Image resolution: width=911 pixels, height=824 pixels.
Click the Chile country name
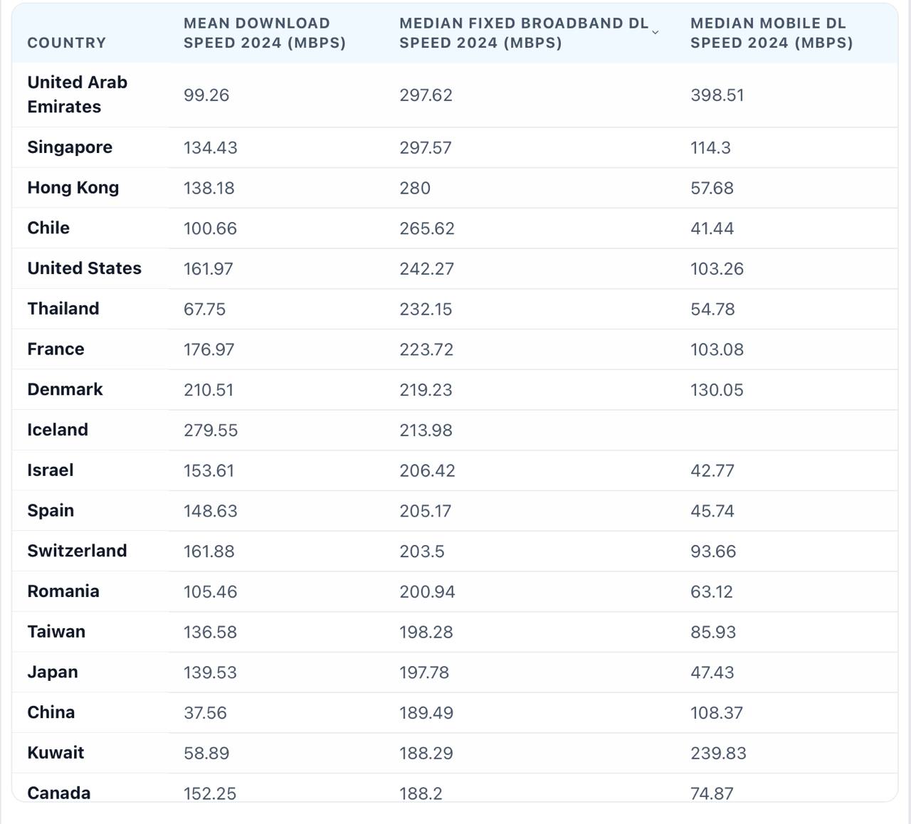pos(48,228)
